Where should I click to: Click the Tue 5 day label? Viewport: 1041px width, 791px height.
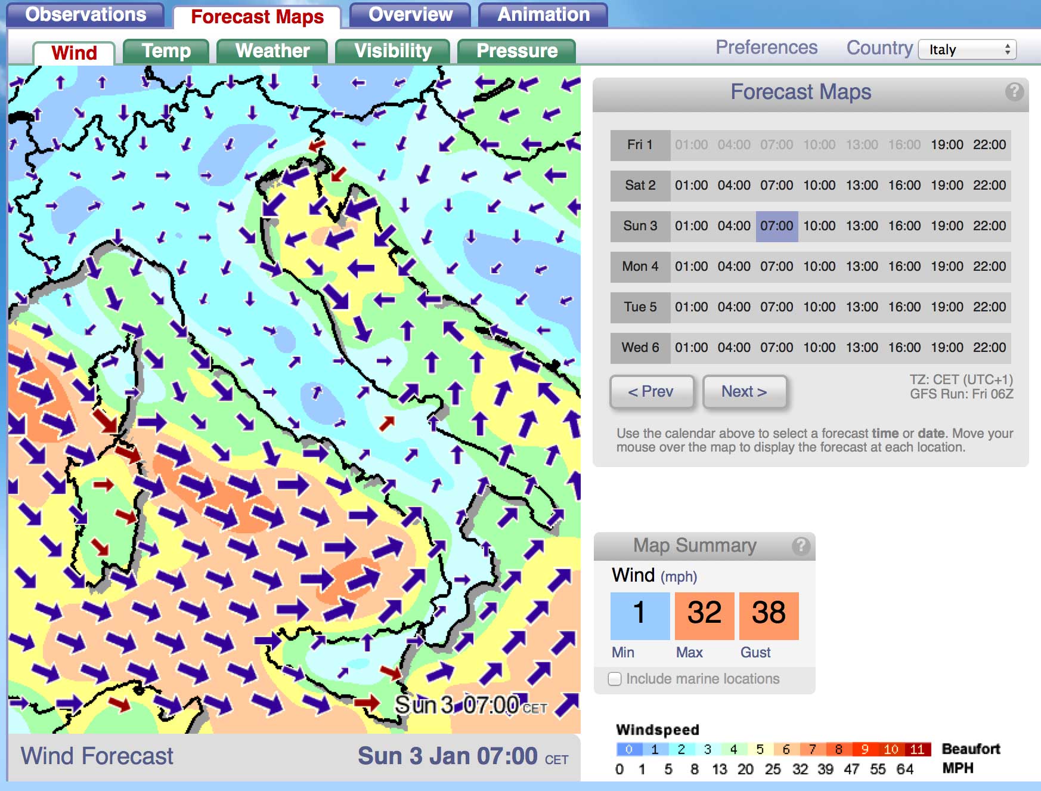point(640,307)
